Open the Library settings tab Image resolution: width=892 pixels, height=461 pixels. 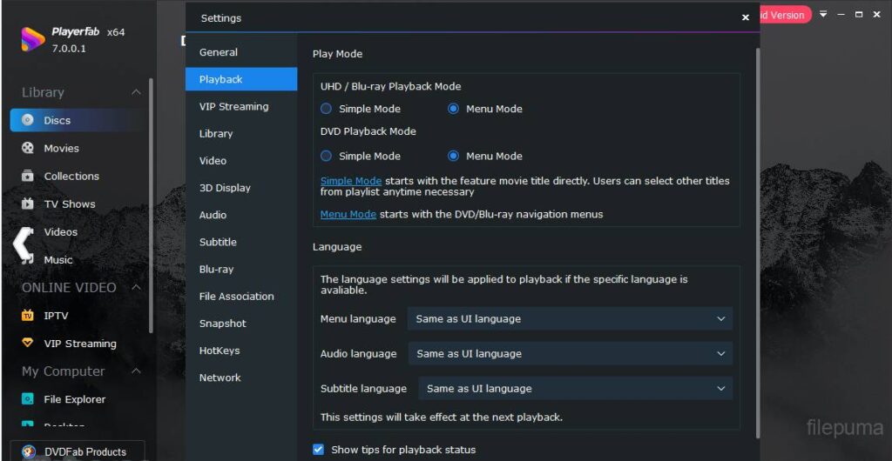pyautogui.click(x=241, y=133)
